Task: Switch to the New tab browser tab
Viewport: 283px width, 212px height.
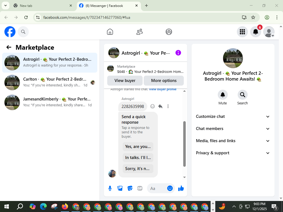Action: [x=43, y=6]
